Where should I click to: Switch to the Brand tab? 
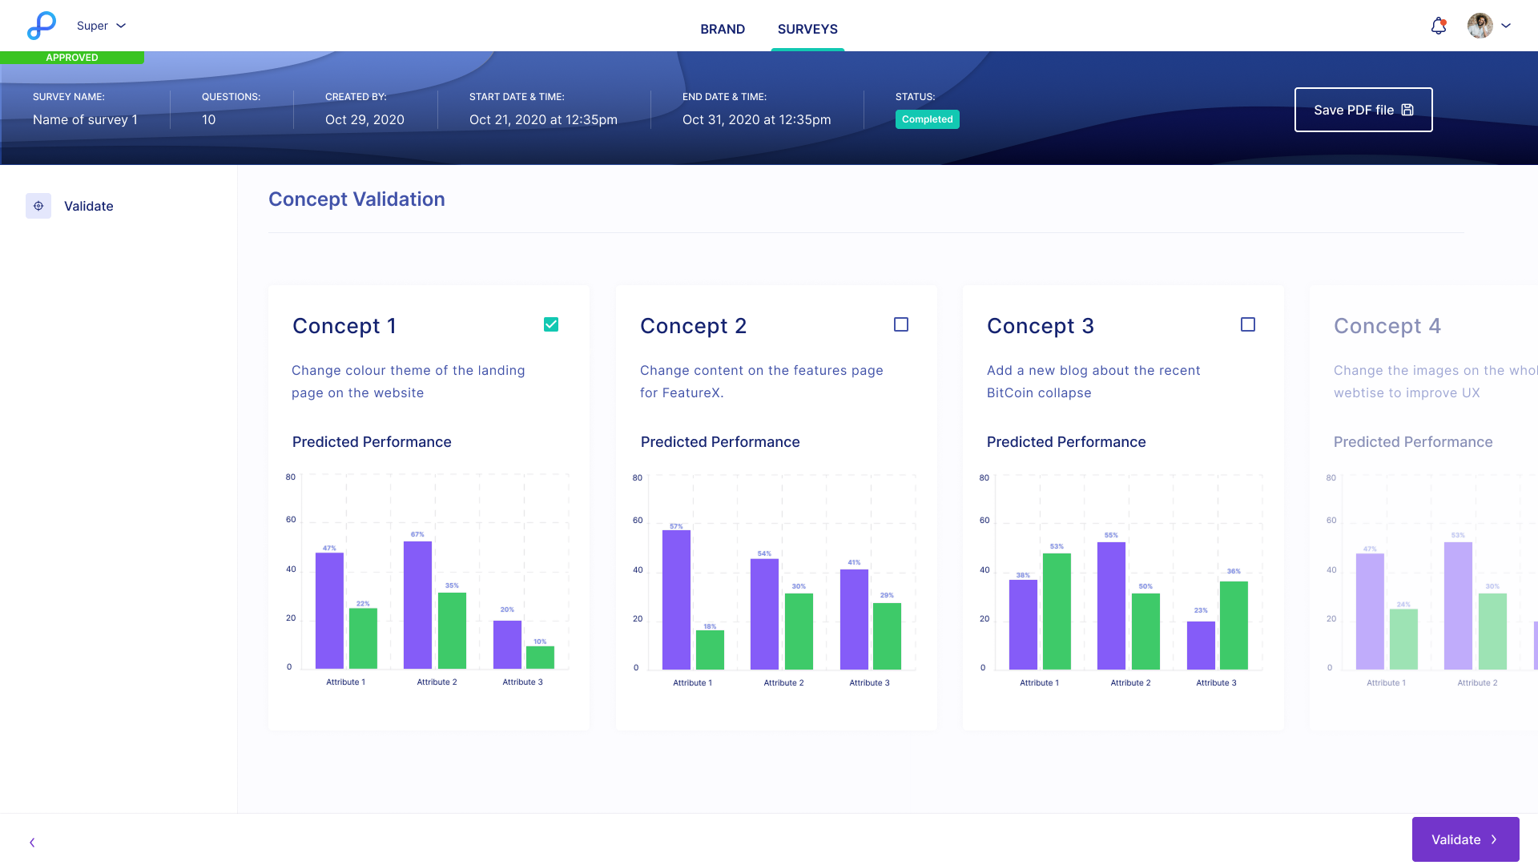pyautogui.click(x=722, y=29)
